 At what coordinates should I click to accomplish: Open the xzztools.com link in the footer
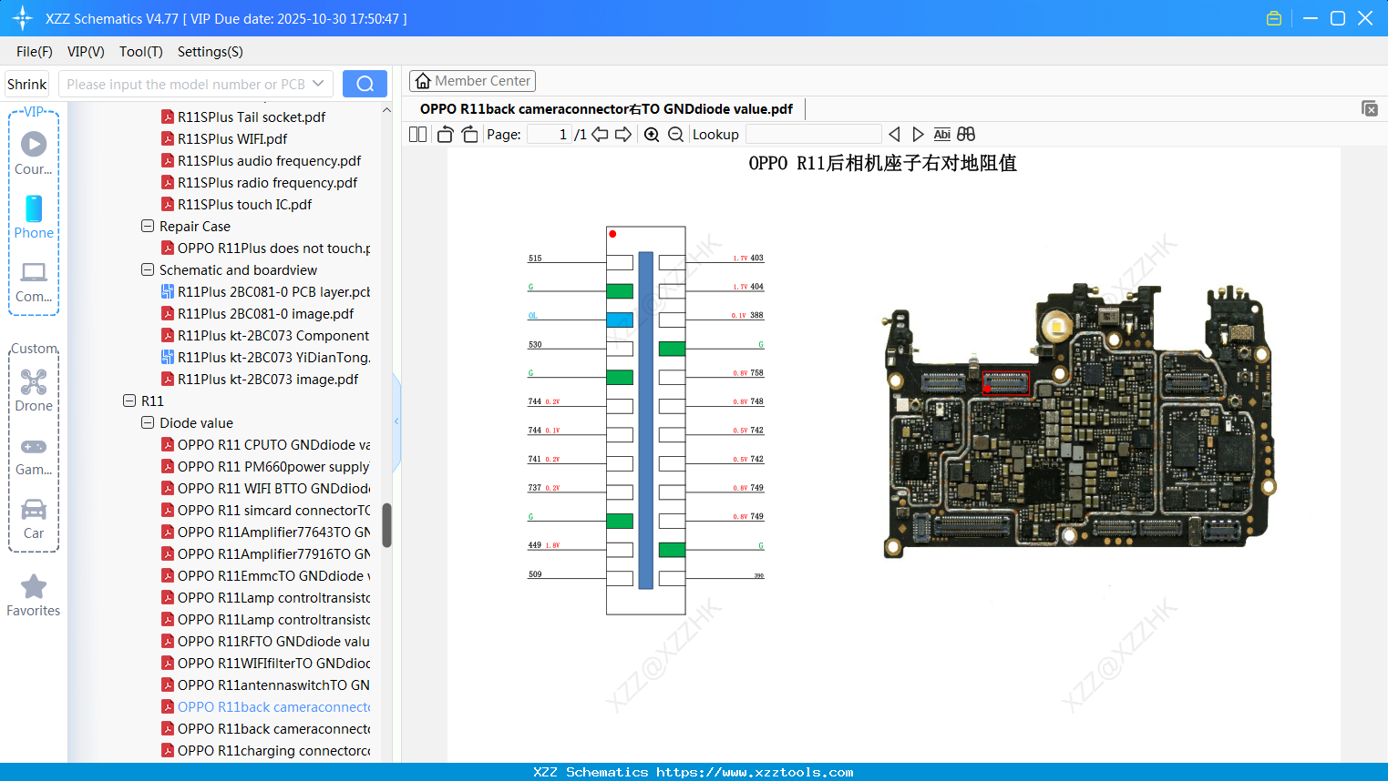755,772
